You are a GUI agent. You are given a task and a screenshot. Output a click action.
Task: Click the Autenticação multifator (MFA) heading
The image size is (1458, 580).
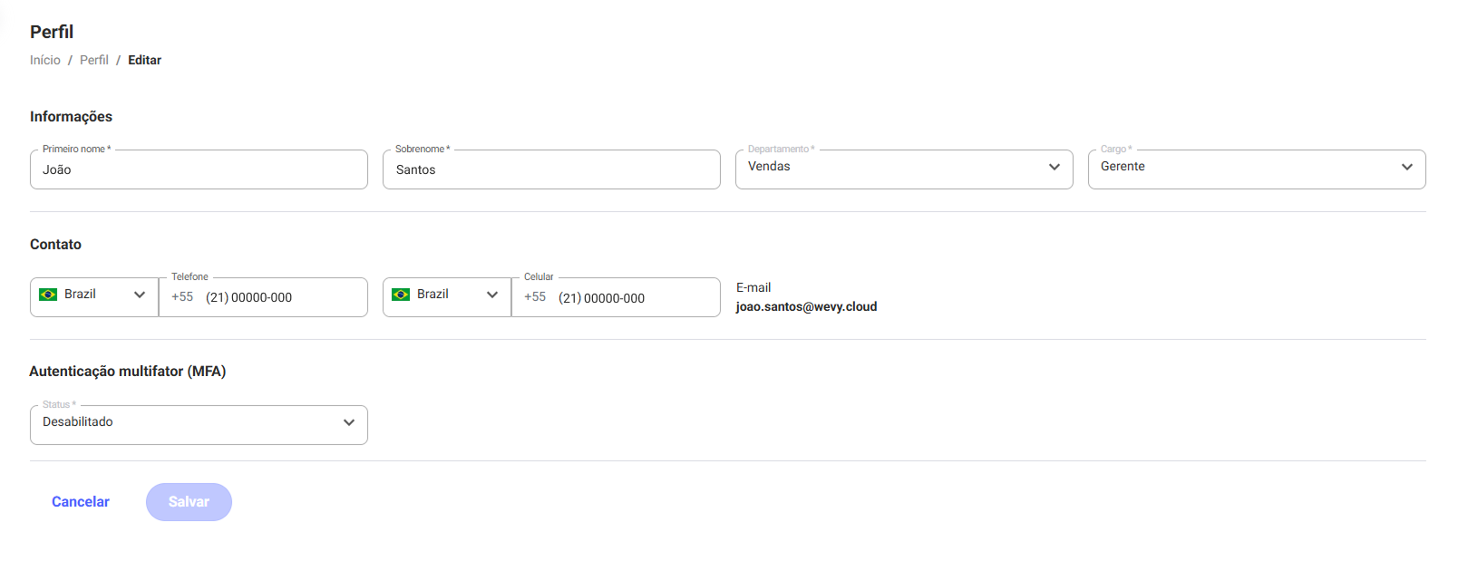pos(128,372)
